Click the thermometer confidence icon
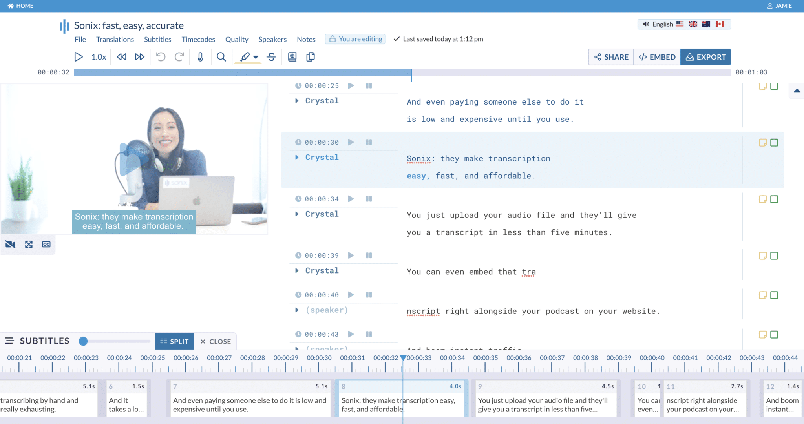The width and height of the screenshot is (804, 424). (200, 57)
